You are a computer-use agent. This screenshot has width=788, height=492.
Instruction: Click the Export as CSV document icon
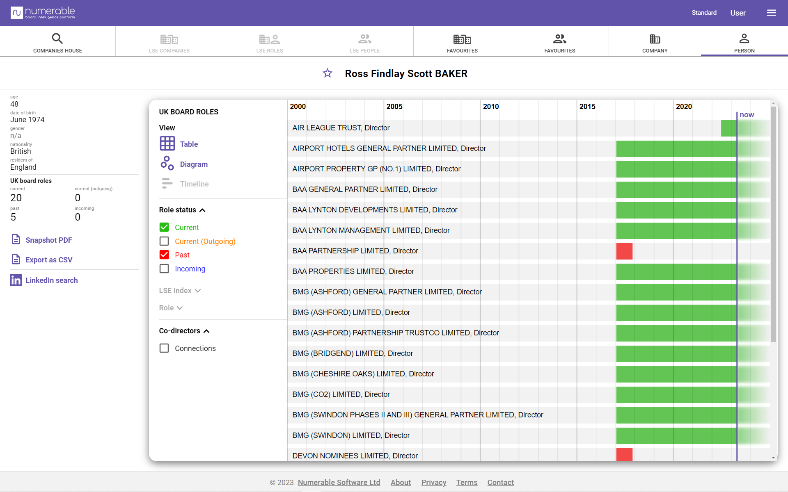16,259
